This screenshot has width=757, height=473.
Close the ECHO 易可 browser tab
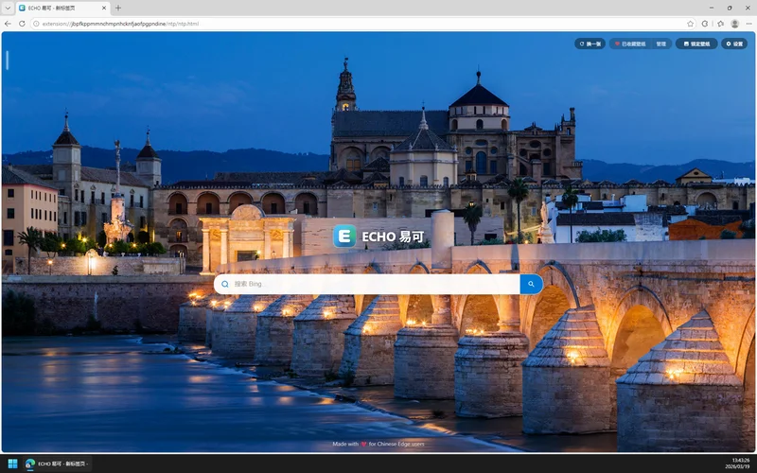[105, 8]
